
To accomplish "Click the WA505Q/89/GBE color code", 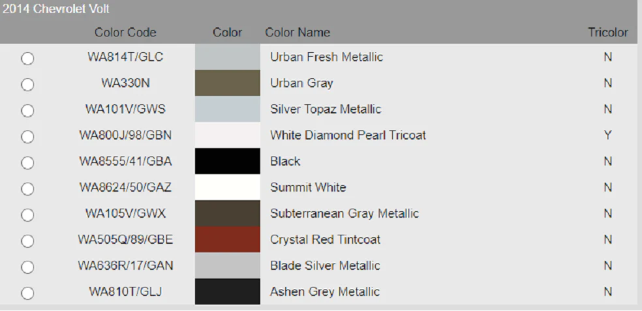I will tap(125, 240).
